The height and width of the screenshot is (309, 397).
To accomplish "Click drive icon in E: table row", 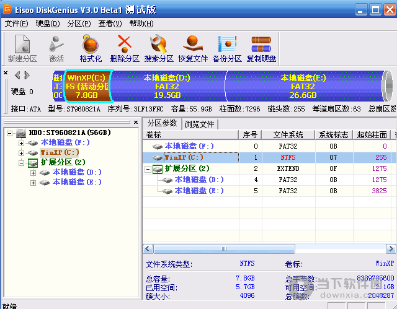I will [x=167, y=191].
